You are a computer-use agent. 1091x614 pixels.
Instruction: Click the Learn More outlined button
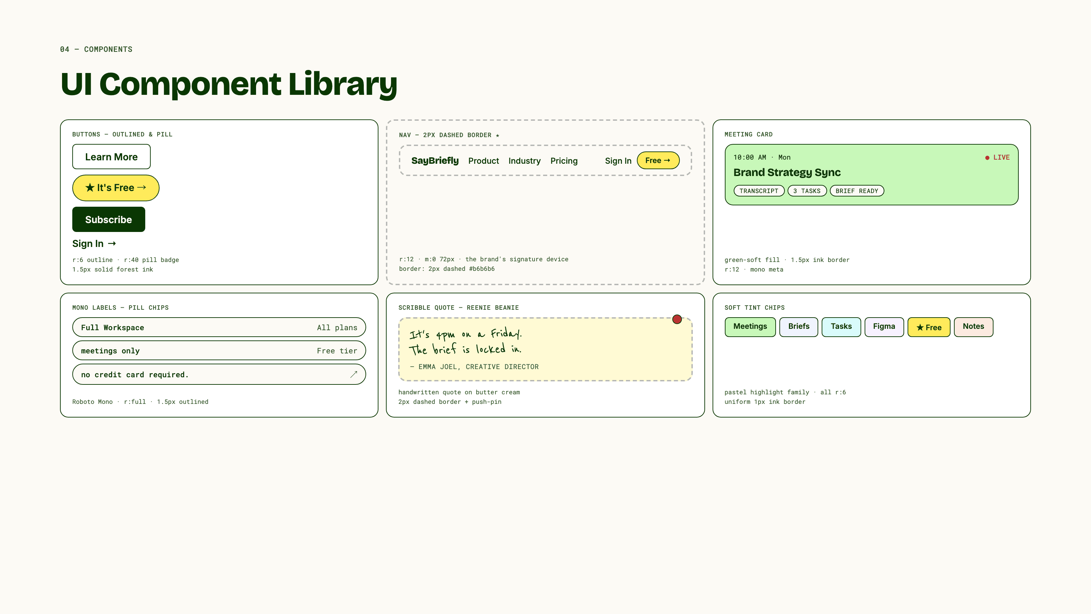coord(111,157)
